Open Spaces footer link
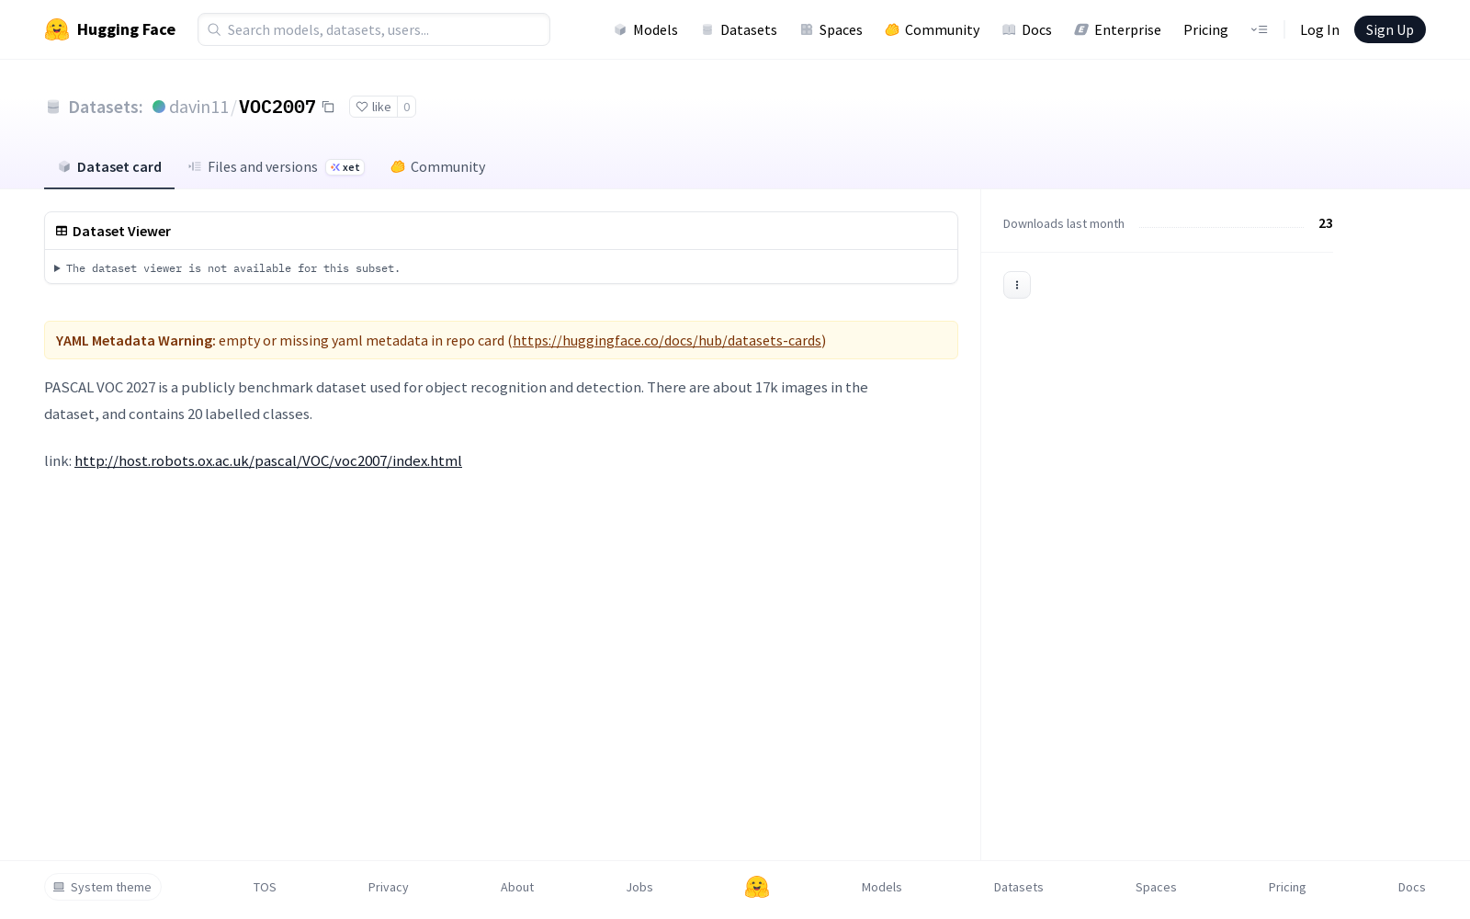This screenshot has width=1470, height=919. point(1156,887)
